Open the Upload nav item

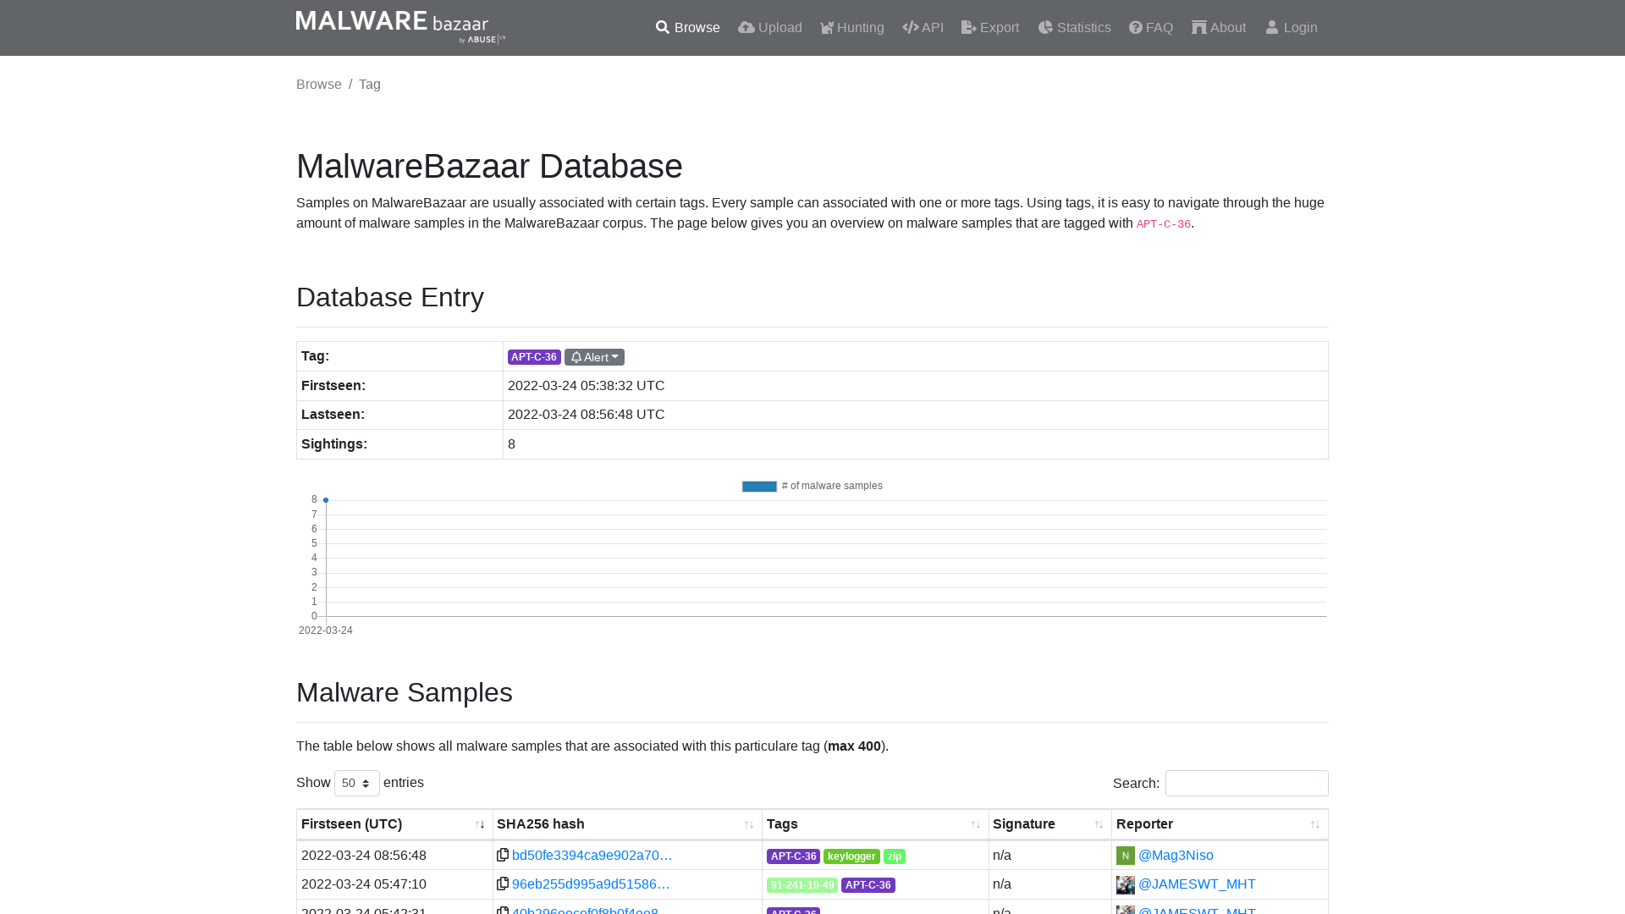coord(769,28)
